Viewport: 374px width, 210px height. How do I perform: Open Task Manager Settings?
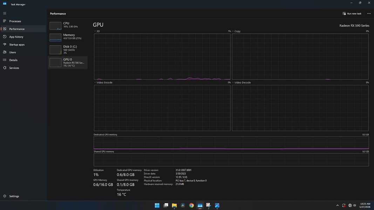point(14,196)
